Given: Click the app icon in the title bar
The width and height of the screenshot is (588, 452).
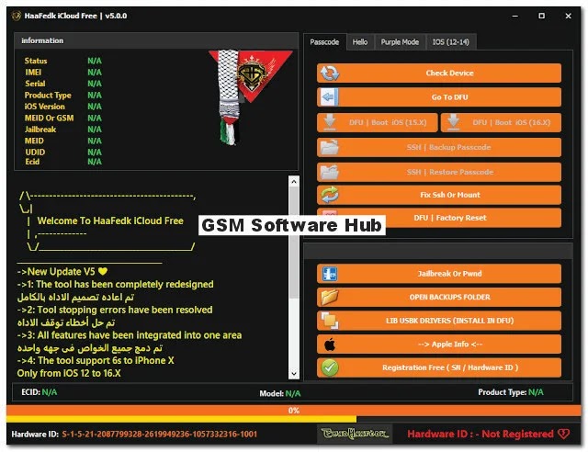Looking at the screenshot, I should point(17,16).
